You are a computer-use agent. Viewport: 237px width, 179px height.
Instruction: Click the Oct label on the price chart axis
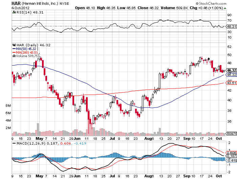point(219,138)
